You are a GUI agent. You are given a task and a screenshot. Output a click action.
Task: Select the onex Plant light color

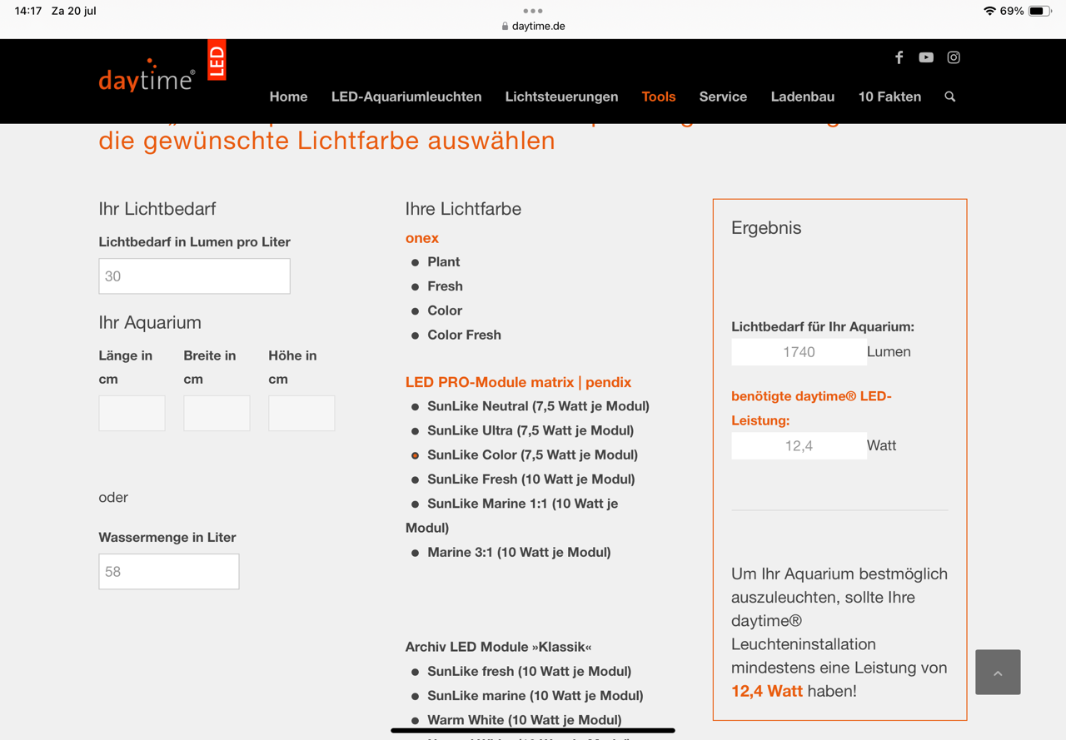pyautogui.click(x=443, y=261)
